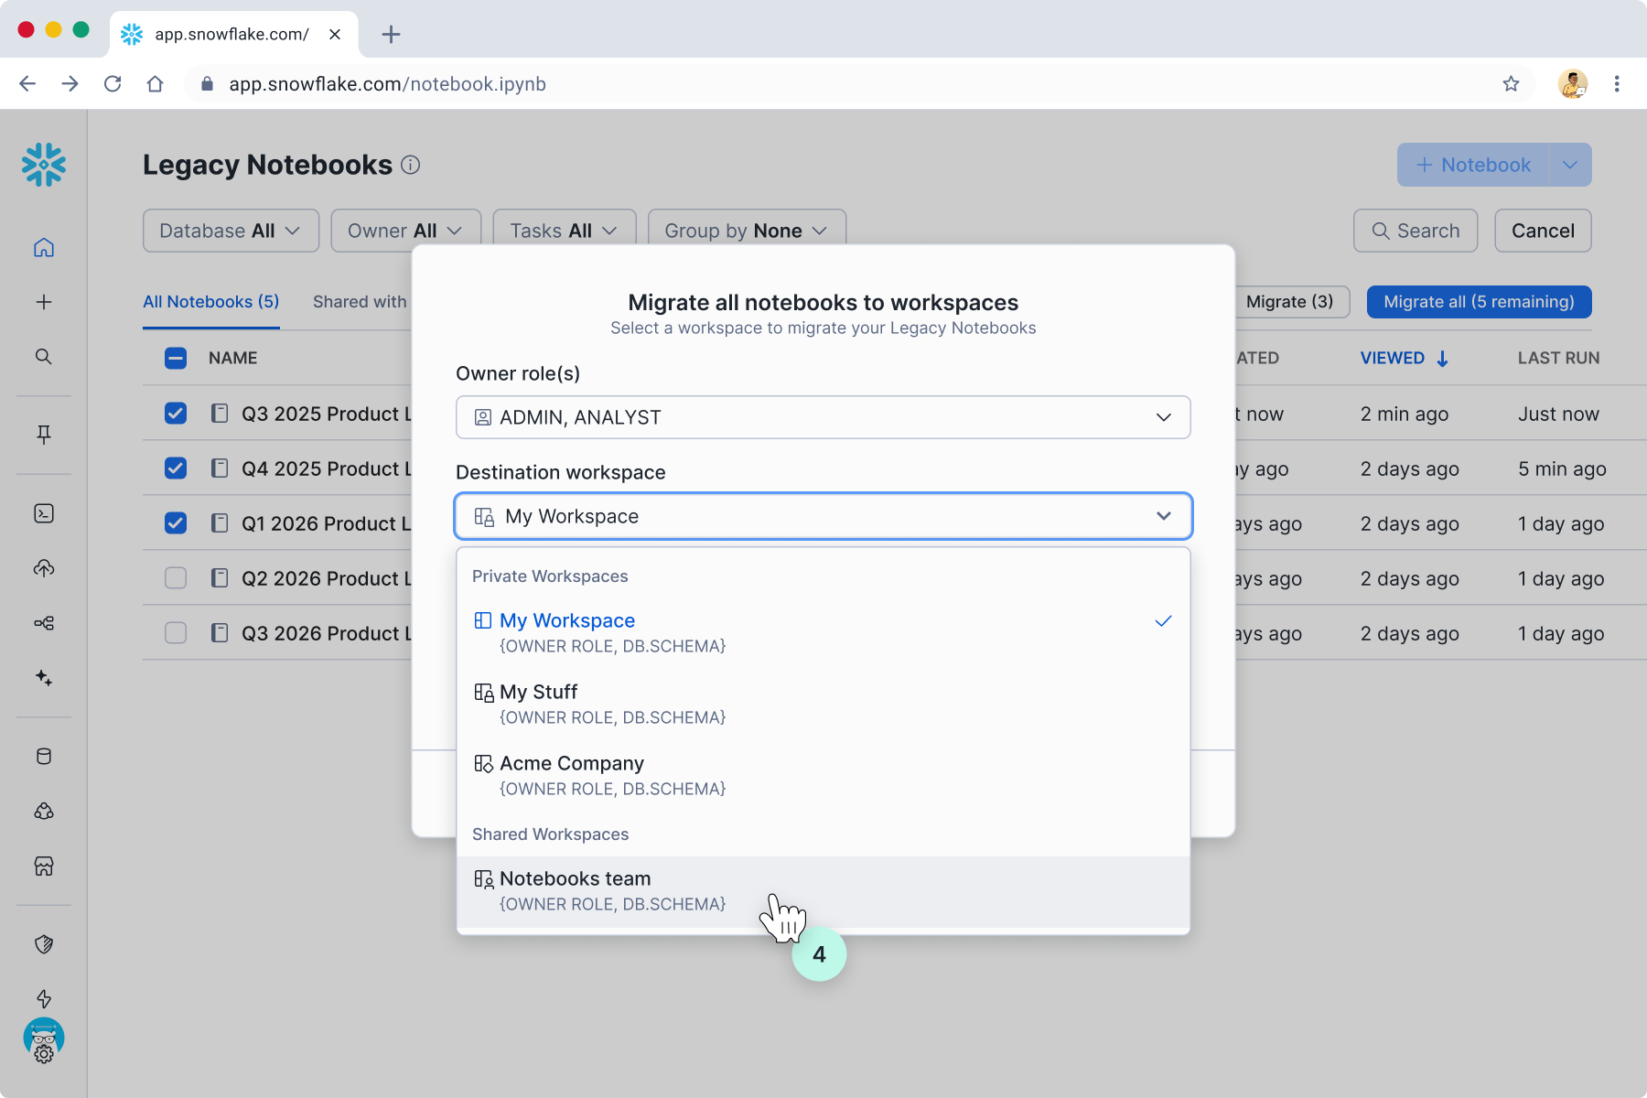1647x1098 pixels.
Task: Check the Q3 2026 Product notebook checkbox
Action: tap(176, 633)
